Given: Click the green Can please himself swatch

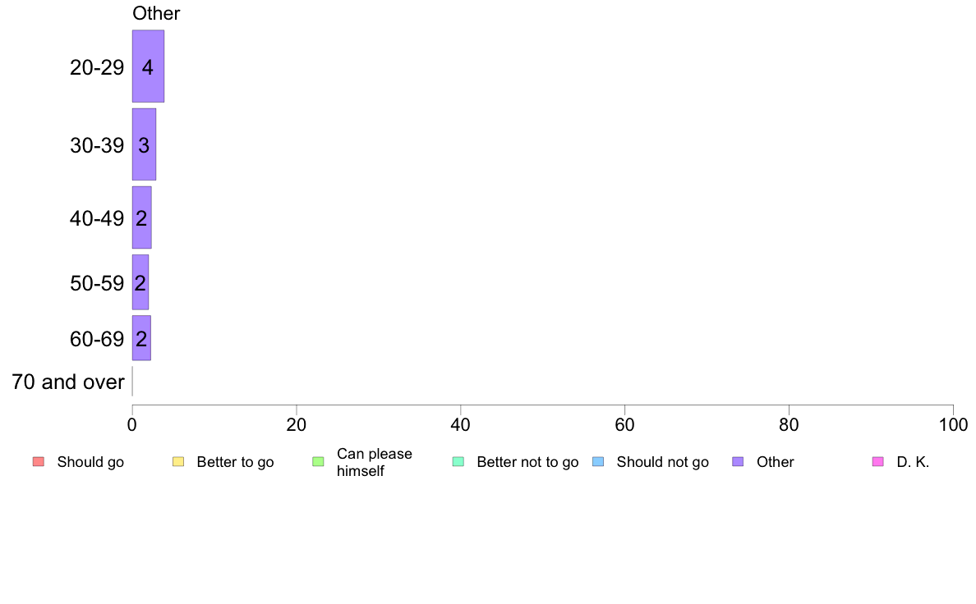Looking at the screenshot, I should click(318, 461).
